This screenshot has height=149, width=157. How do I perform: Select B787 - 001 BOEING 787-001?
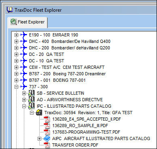pyautogui.click(x=57, y=80)
